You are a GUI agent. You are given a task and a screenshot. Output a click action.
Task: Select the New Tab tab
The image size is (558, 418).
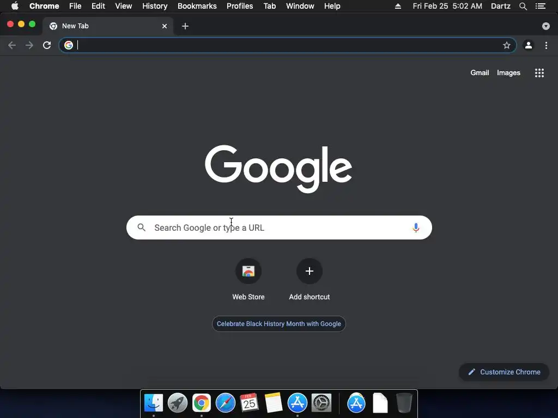pos(107,26)
